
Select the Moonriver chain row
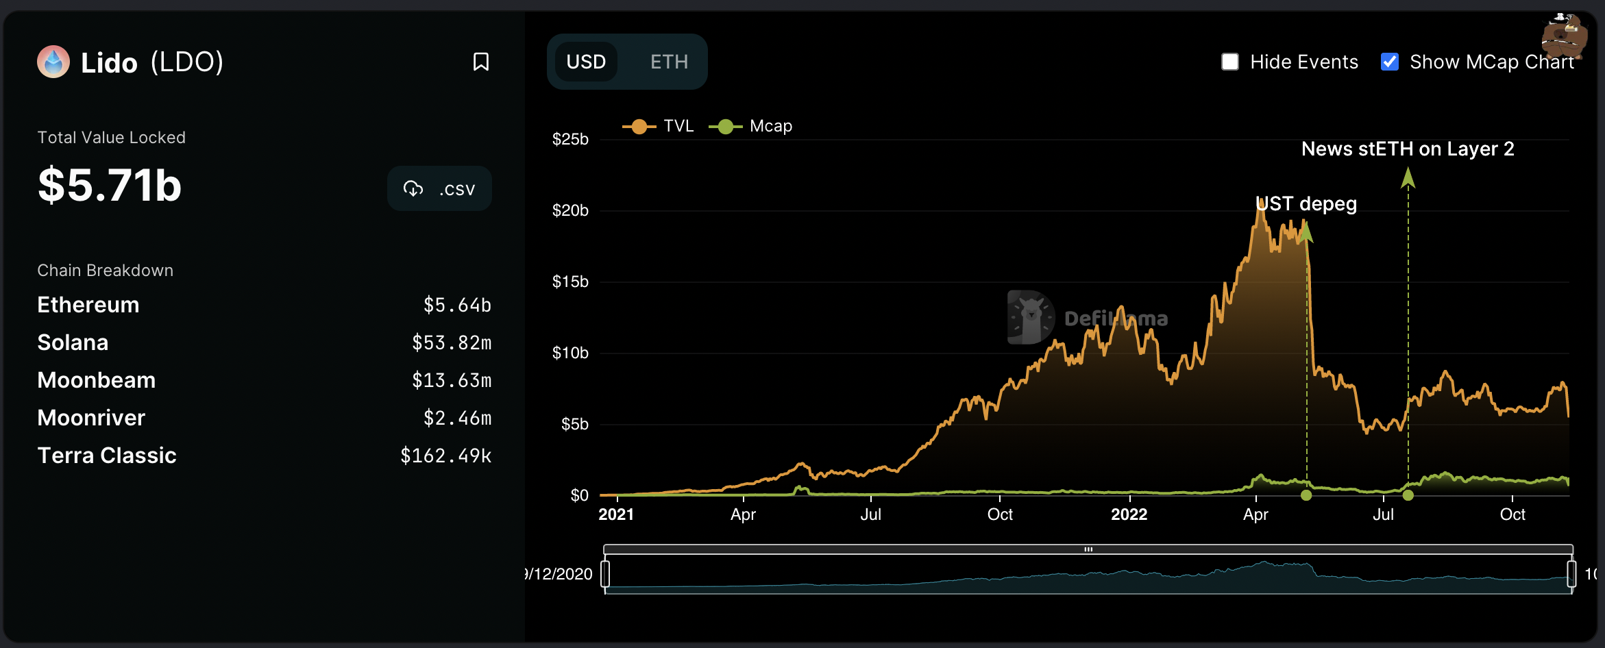coord(264,418)
